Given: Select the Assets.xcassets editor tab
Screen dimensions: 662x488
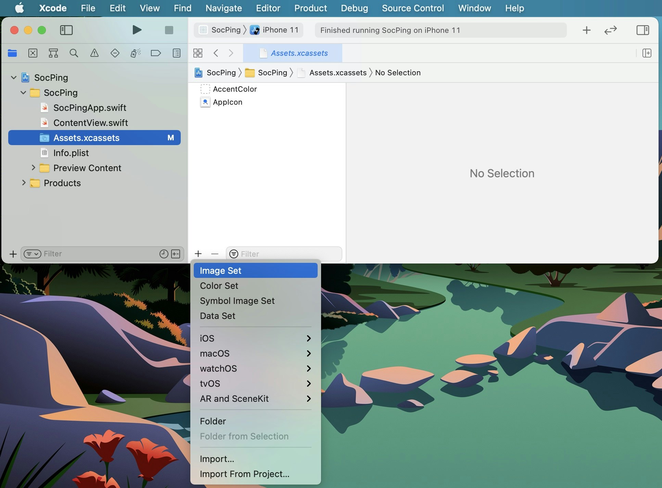Looking at the screenshot, I should [293, 53].
